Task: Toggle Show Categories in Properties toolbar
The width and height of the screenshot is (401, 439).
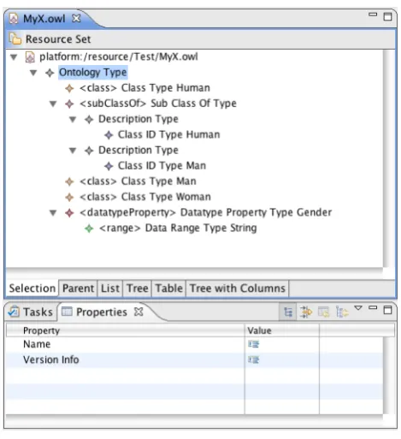Action: click(x=288, y=312)
